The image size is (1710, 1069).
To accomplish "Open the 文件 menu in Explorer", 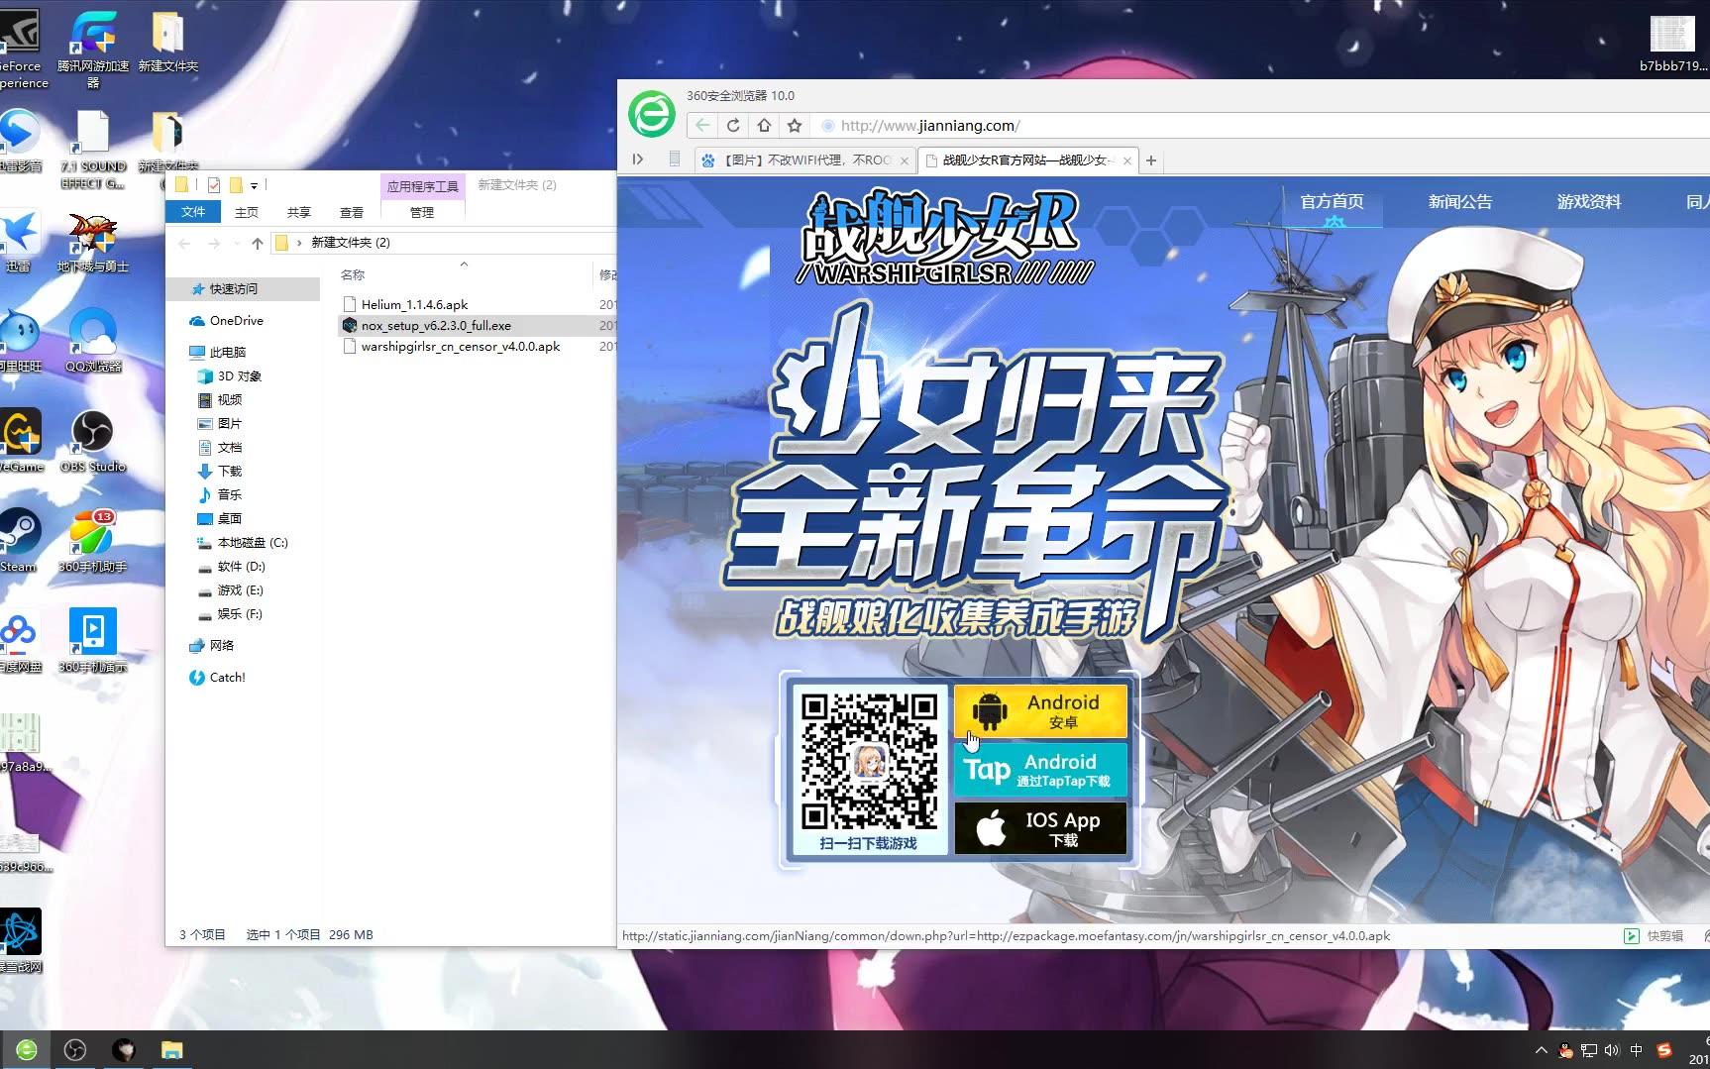I will [x=193, y=212].
